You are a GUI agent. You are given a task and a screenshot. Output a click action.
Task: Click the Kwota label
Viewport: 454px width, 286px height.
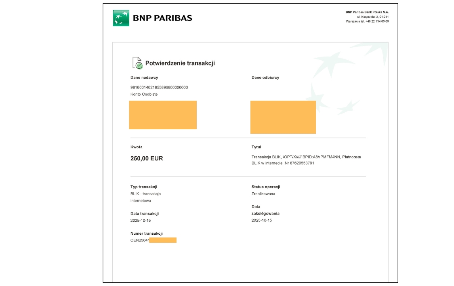tap(137, 147)
